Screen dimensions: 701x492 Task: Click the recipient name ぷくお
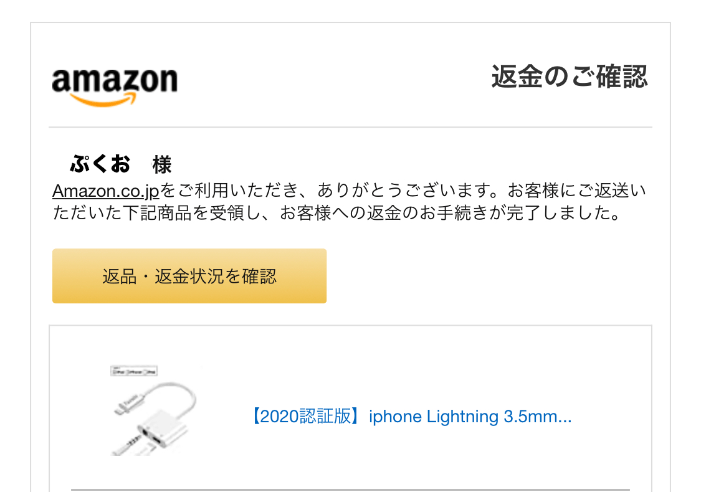coord(100,164)
